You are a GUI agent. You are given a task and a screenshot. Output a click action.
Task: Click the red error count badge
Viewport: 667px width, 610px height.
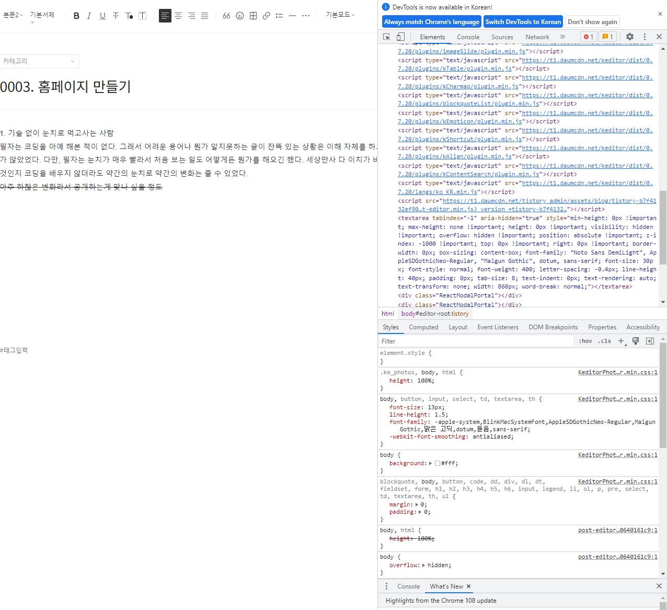(589, 37)
